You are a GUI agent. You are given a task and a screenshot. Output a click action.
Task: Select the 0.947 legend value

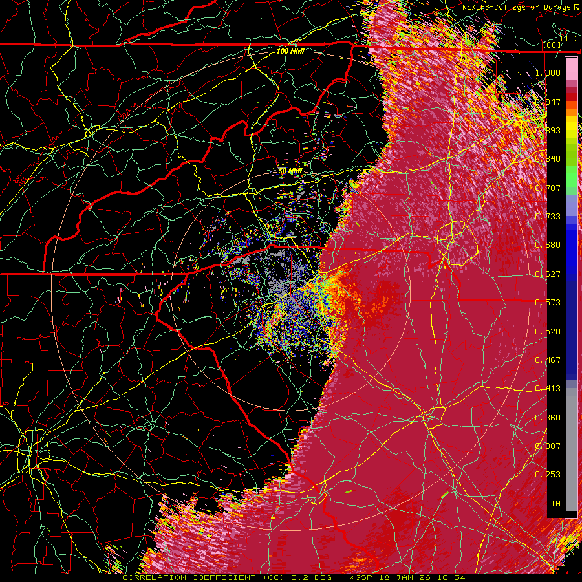pyautogui.click(x=548, y=102)
